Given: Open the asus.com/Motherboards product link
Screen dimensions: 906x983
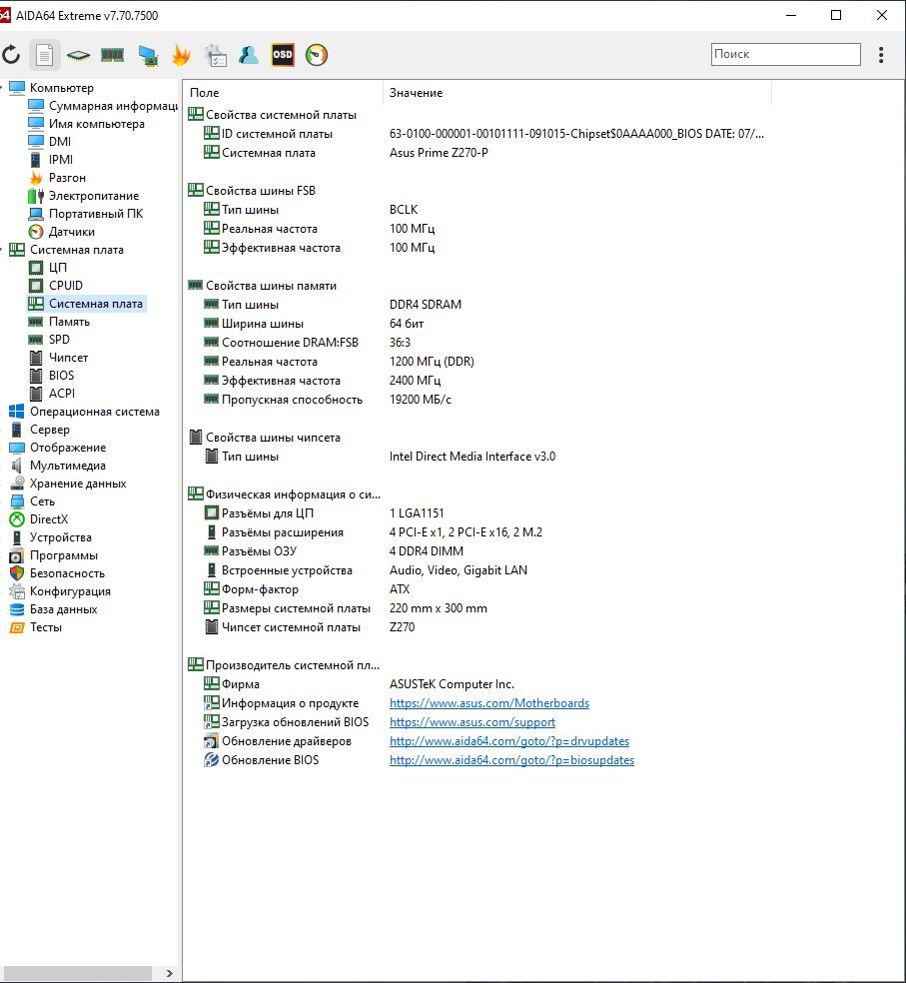Looking at the screenshot, I should pyautogui.click(x=489, y=703).
